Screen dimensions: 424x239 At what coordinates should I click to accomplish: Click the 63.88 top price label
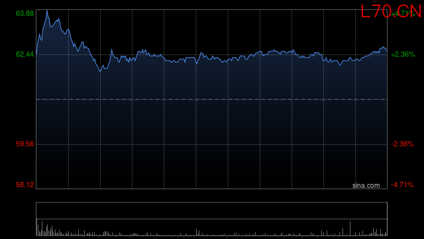(25, 13)
